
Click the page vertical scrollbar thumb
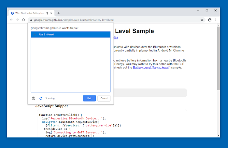pos(218,58)
